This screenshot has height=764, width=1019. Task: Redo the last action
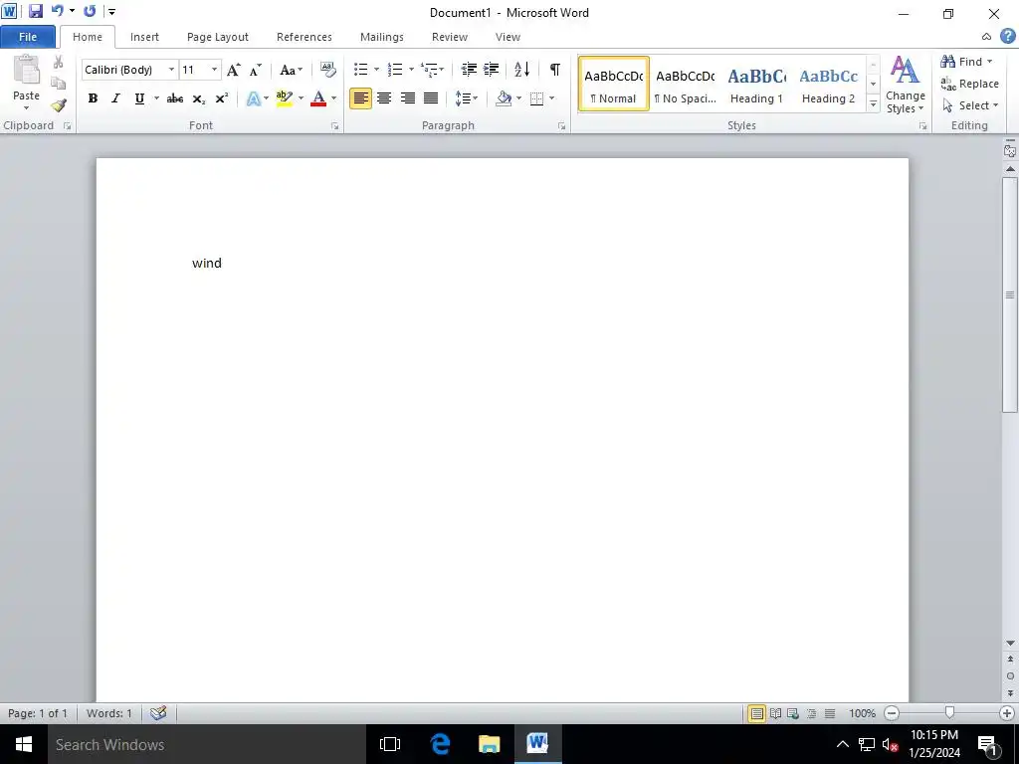(90, 11)
